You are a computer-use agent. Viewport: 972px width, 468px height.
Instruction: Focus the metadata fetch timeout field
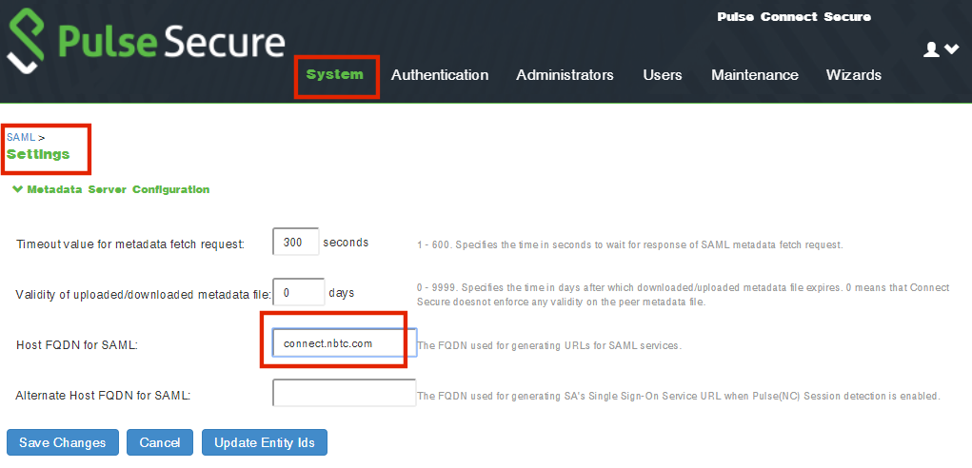[296, 242]
